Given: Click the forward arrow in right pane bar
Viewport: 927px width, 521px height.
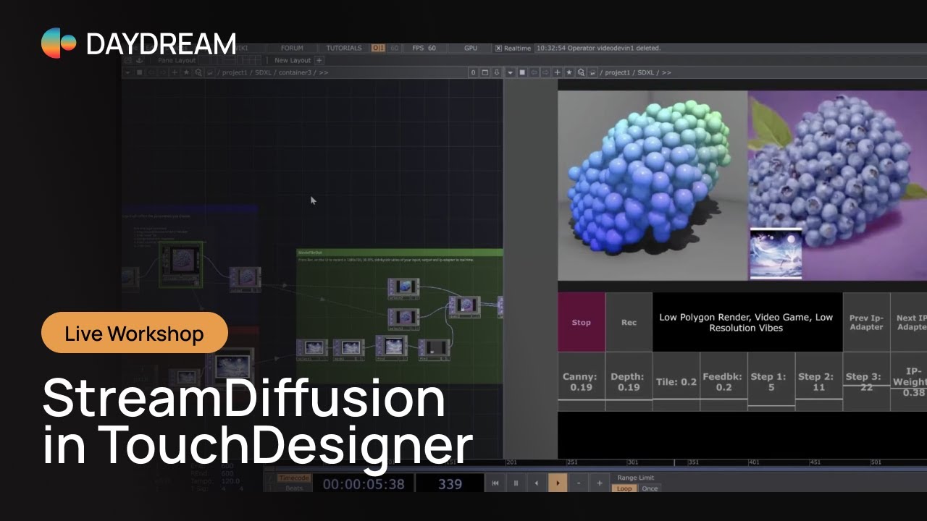Looking at the screenshot, I should click(545, 72).
